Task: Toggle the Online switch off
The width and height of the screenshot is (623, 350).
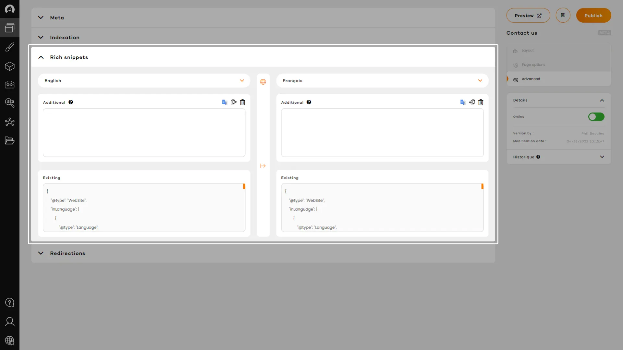Action: [x=596, y=117]
